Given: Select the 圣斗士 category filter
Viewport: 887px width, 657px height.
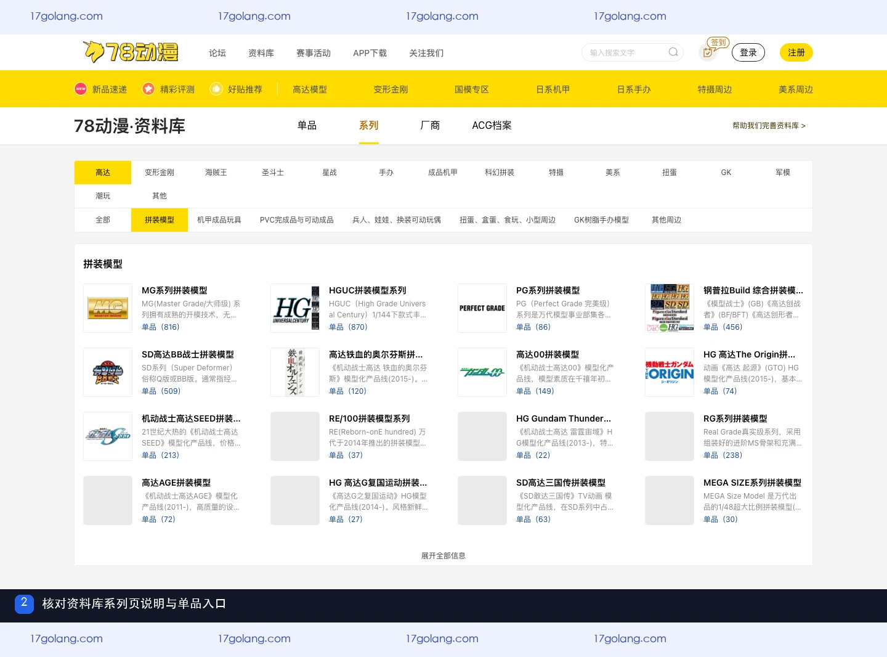Looking at the screenshot, I should (273, 173).
